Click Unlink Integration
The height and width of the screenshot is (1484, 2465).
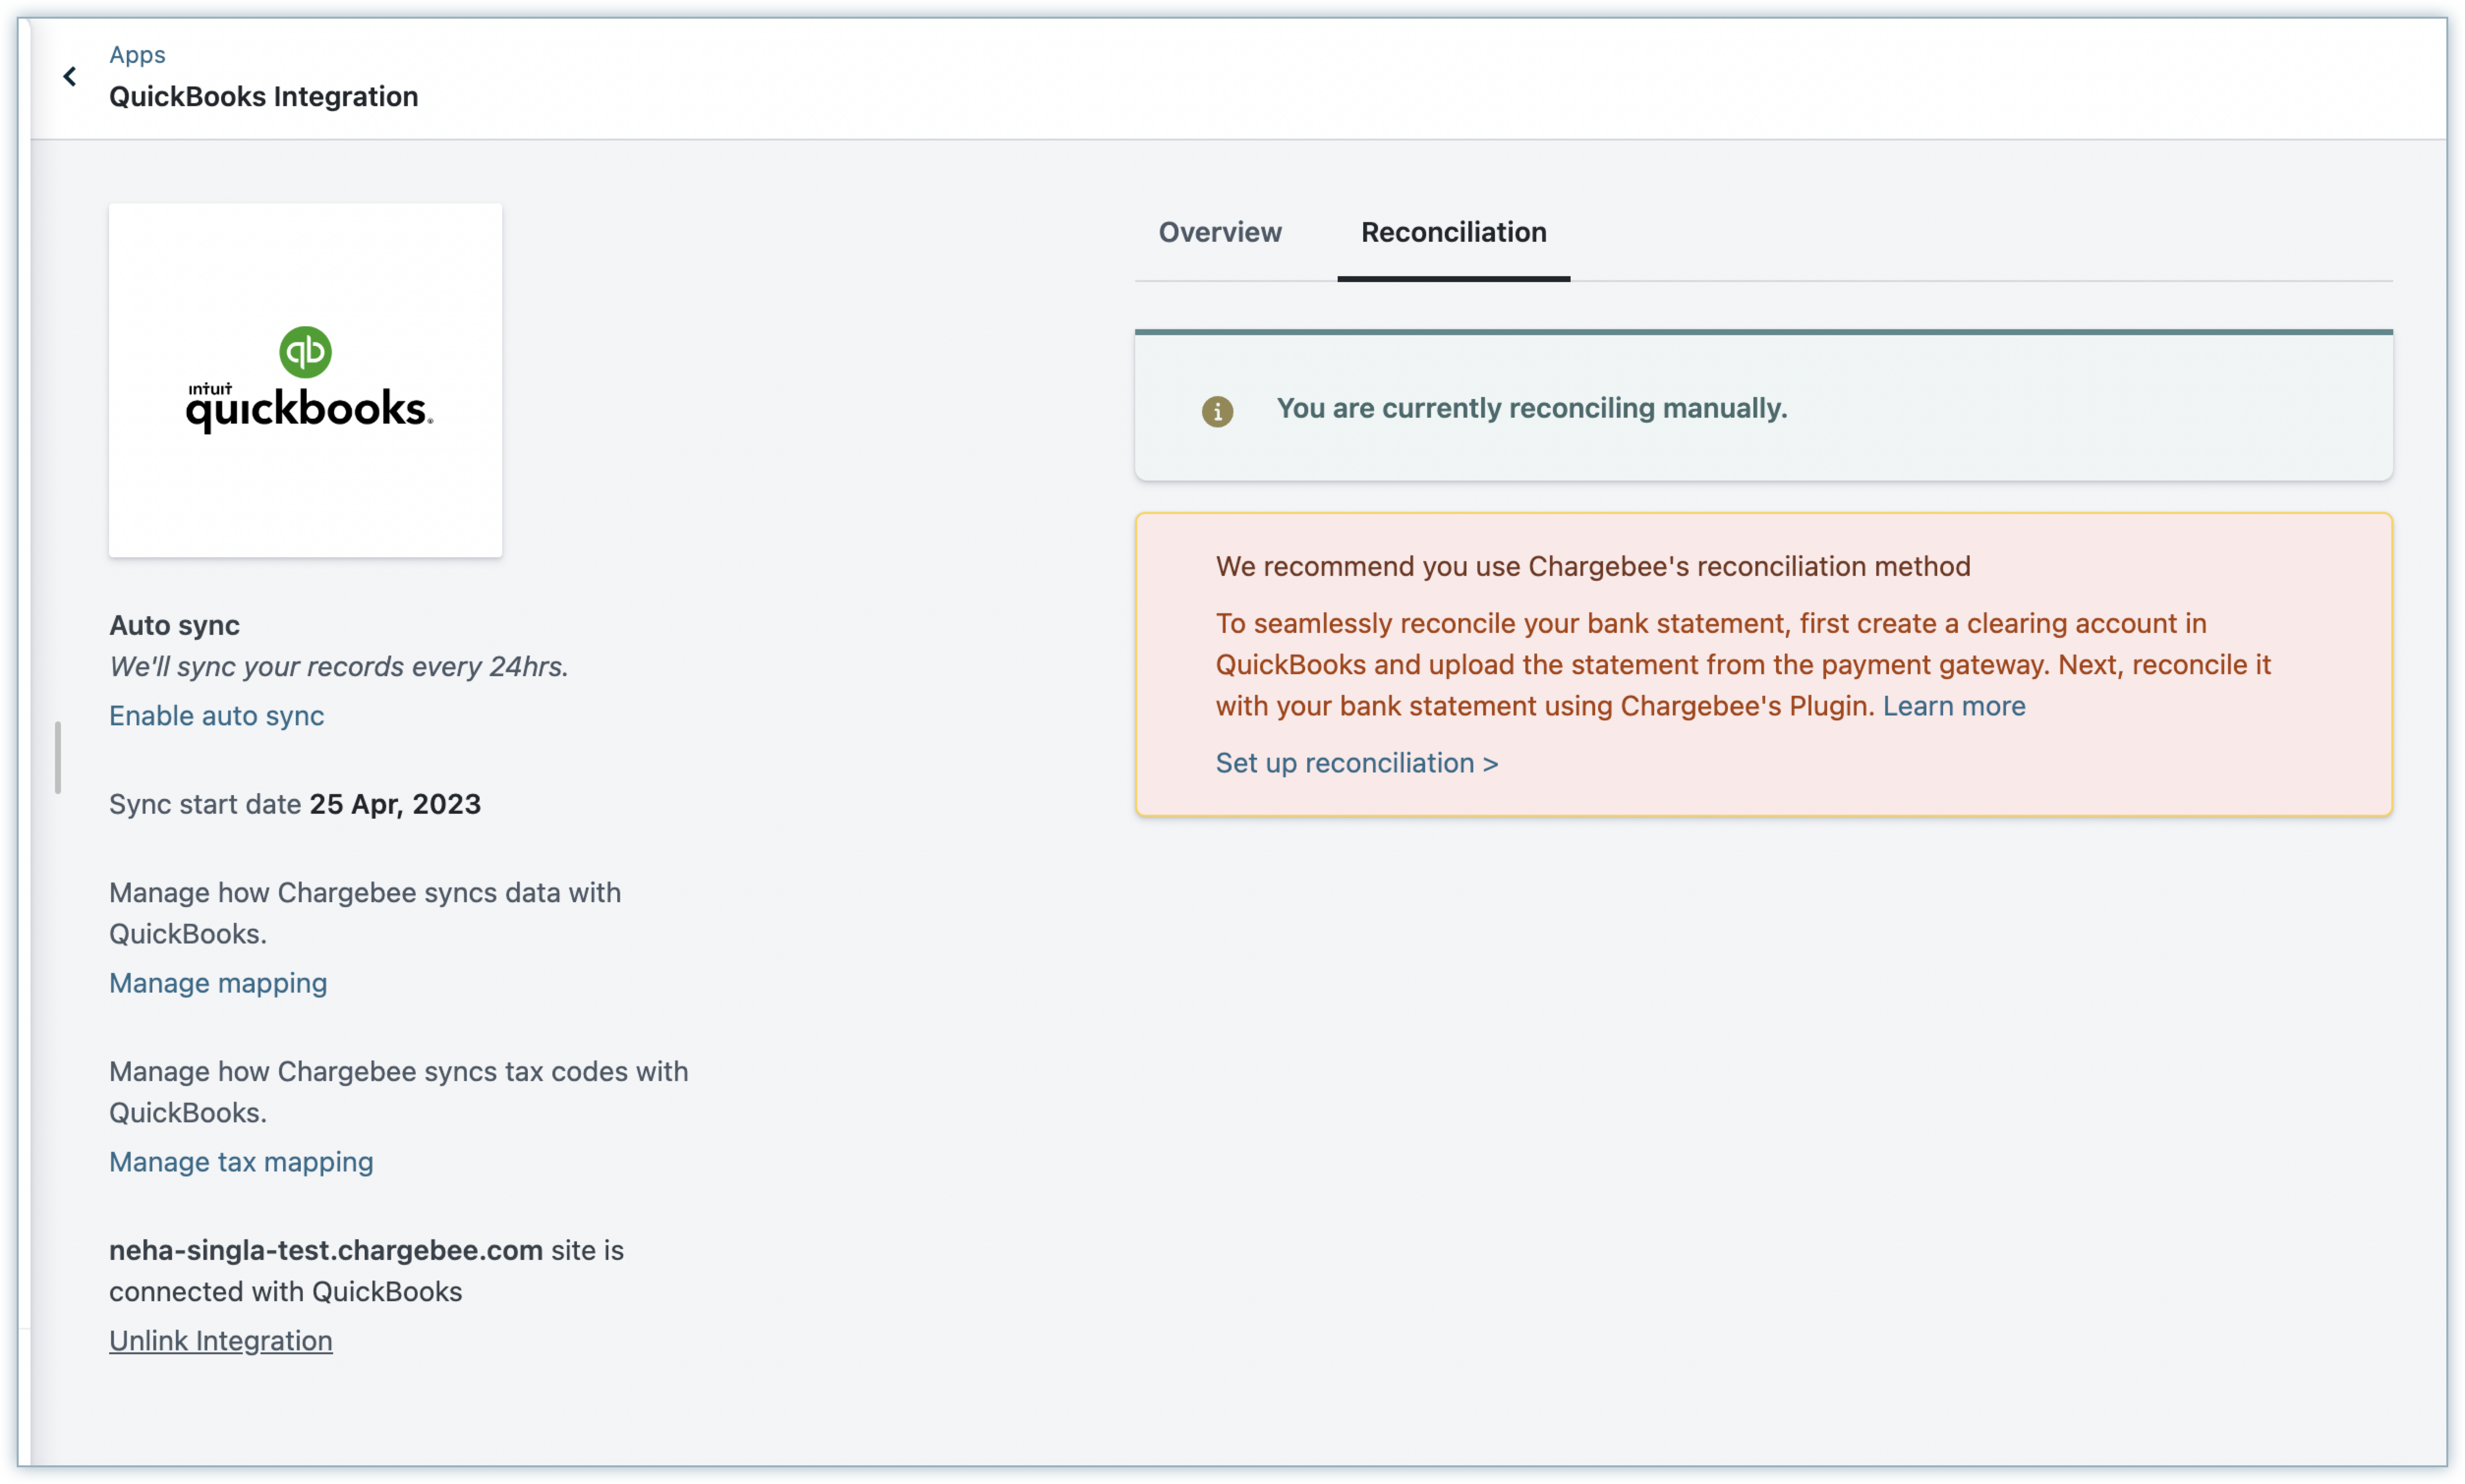coord(220,1341)
